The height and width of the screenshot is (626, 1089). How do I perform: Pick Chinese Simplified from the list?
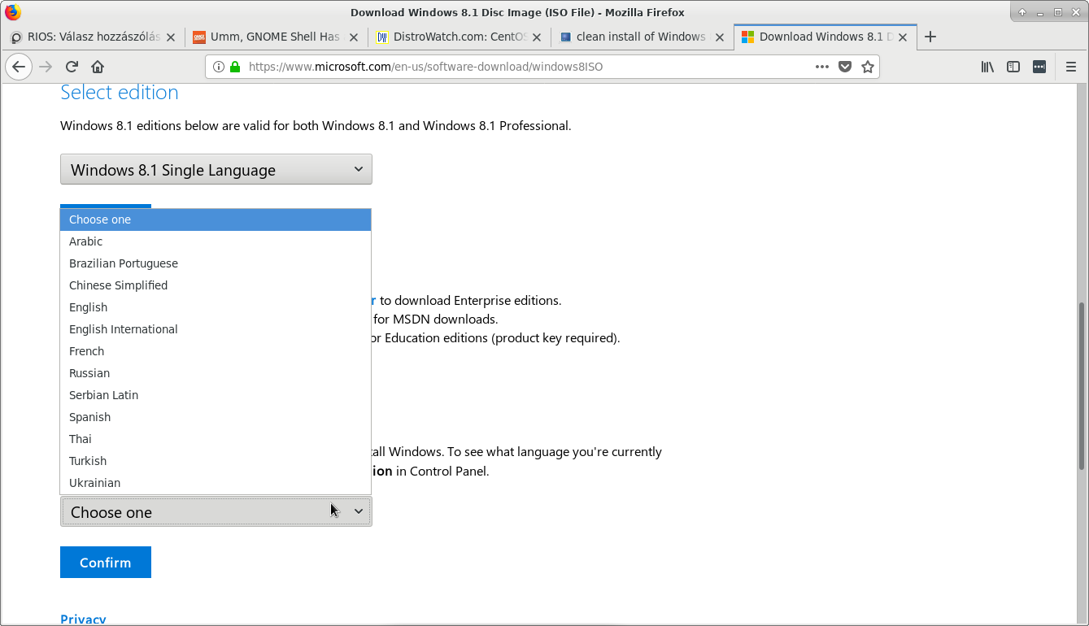point(216,285)
